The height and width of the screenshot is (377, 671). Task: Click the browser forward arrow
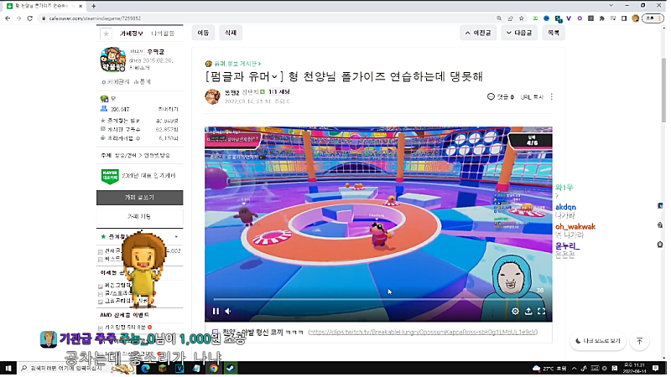coord(18,18)
